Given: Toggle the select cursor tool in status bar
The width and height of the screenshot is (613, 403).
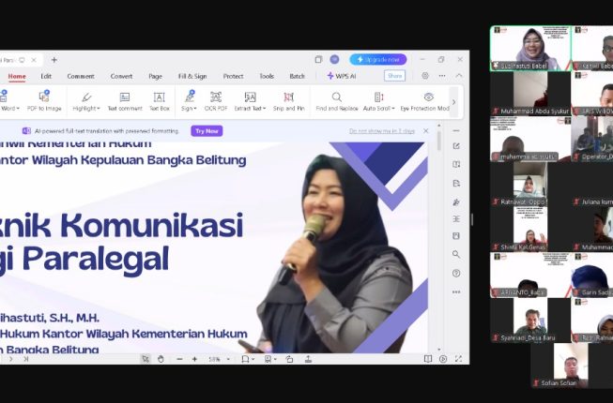Looking at the screenshot, I should click(146, 359).
